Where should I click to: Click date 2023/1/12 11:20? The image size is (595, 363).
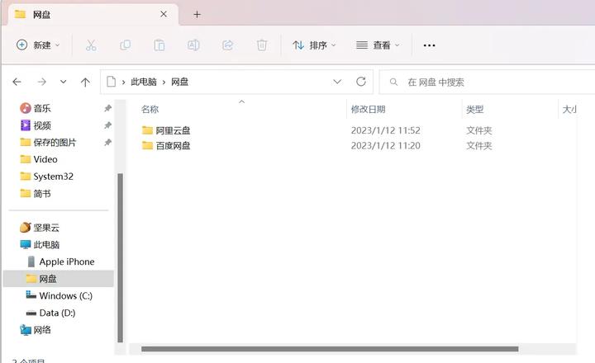386,145
